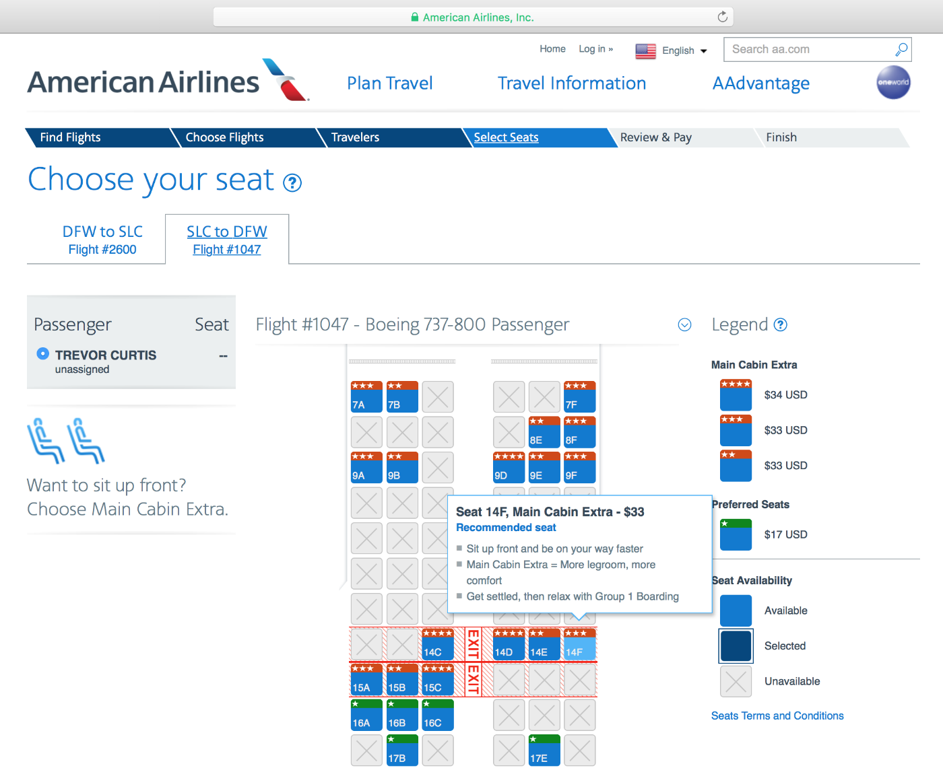Open the Legend help question mark

tap(780, 325)
